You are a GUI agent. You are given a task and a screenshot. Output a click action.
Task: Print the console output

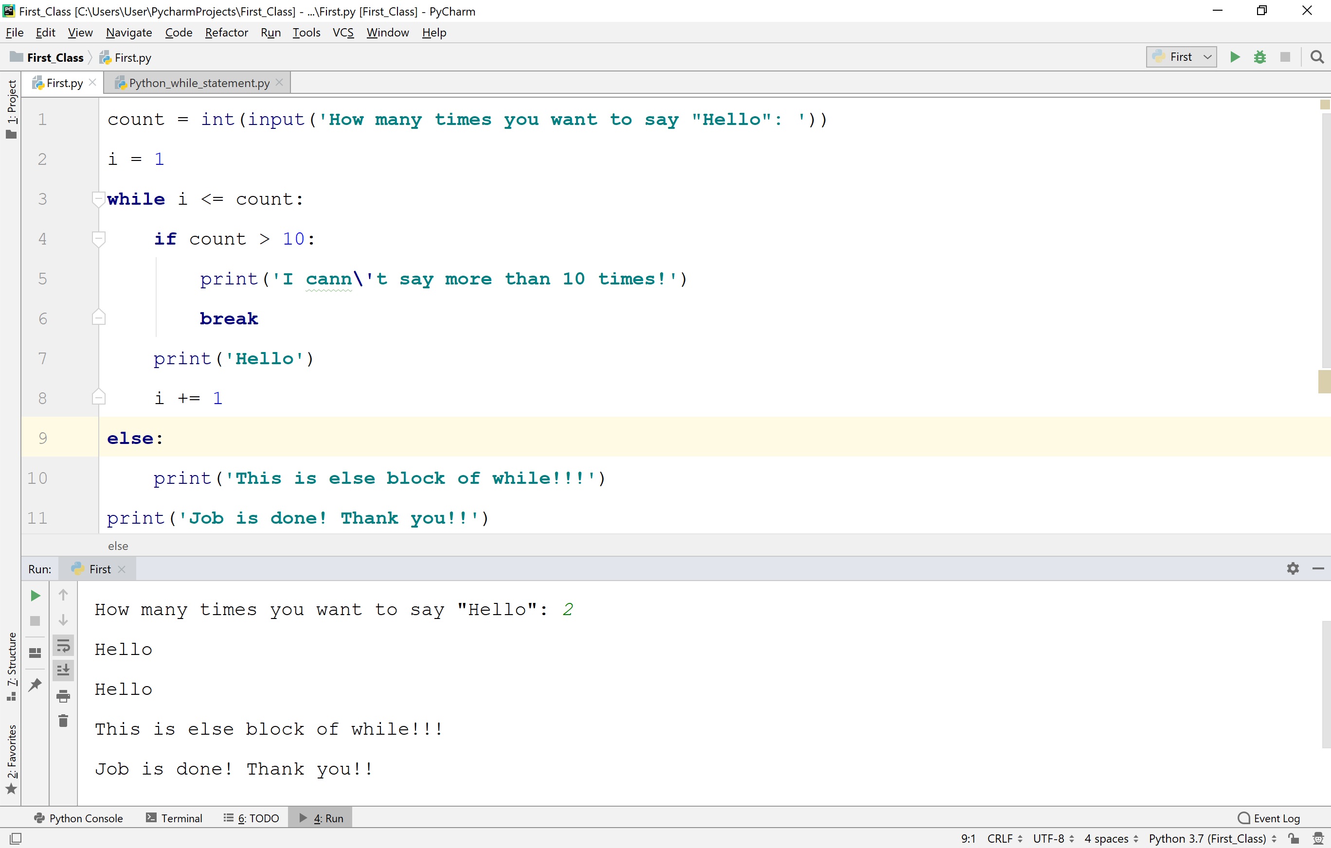click(x=63, y=696)
